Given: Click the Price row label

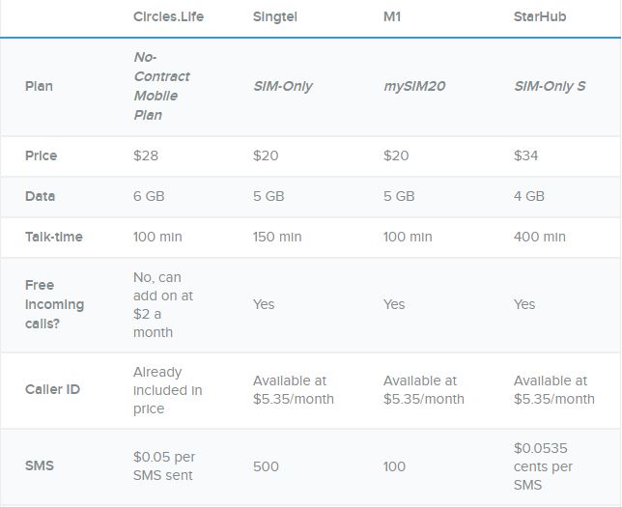Looking at the screenshot, I should point(41,155).
